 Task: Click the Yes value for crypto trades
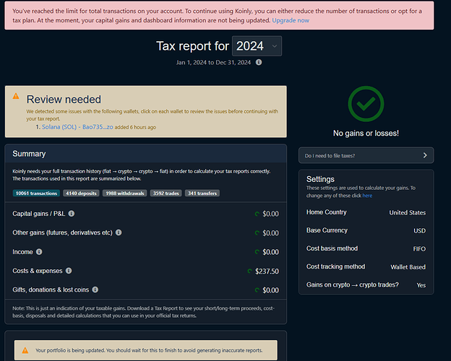tap(421, 285)
